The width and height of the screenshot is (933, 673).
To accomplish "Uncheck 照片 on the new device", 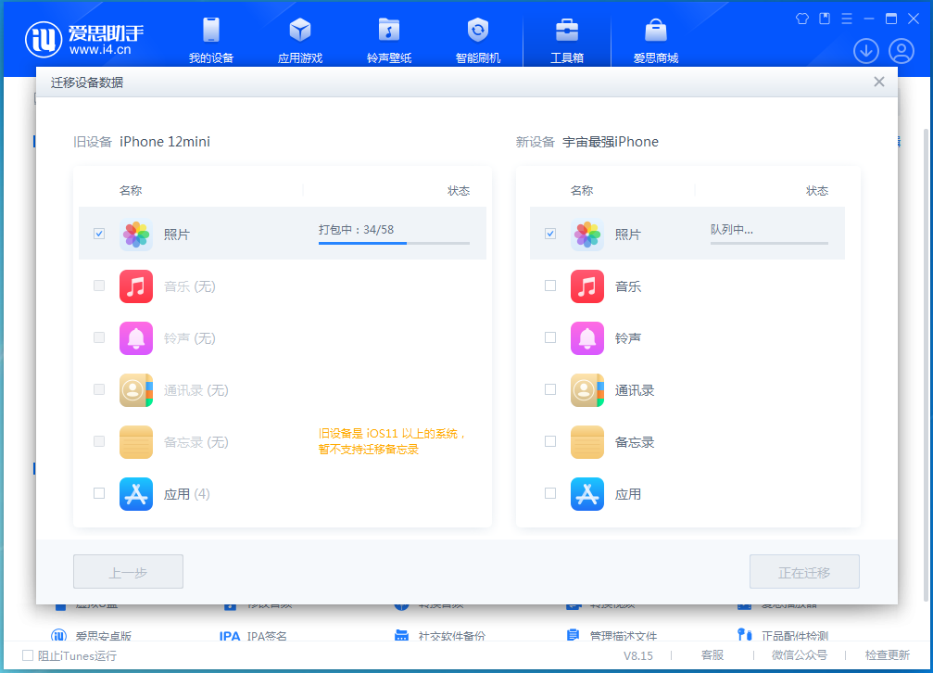I will (x=550, y=234).
